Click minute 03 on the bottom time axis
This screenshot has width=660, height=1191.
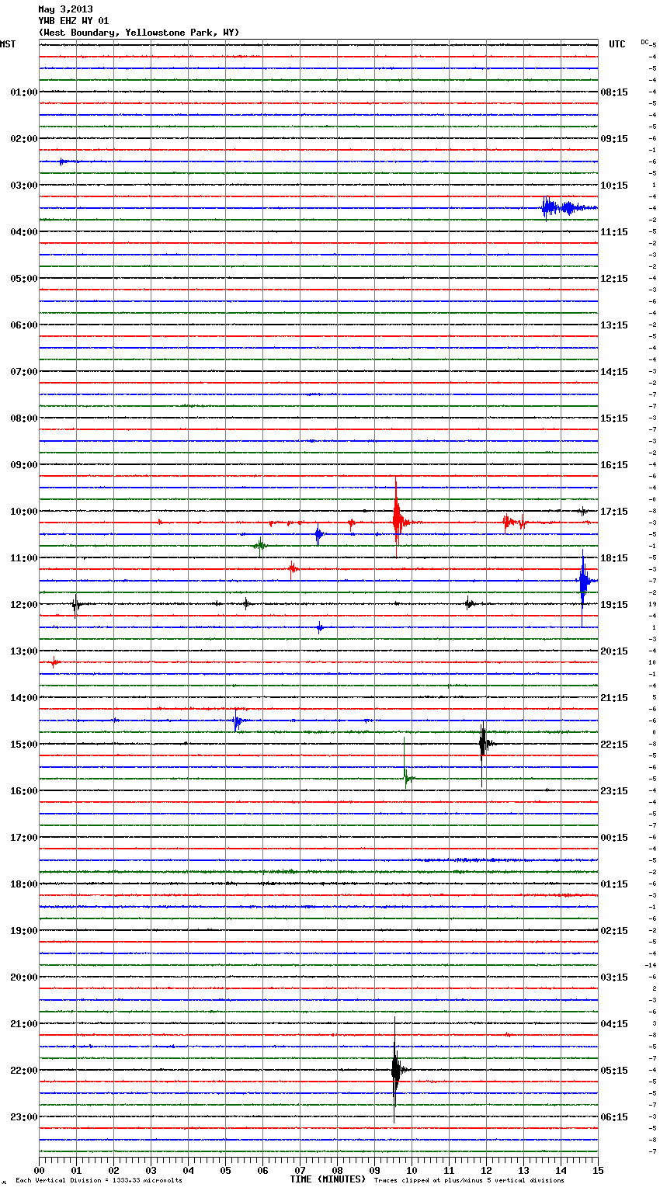pos(151,1170)
